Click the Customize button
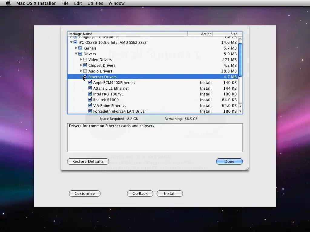This screenshot has height=232, width=310. click(x=85, y=193)
